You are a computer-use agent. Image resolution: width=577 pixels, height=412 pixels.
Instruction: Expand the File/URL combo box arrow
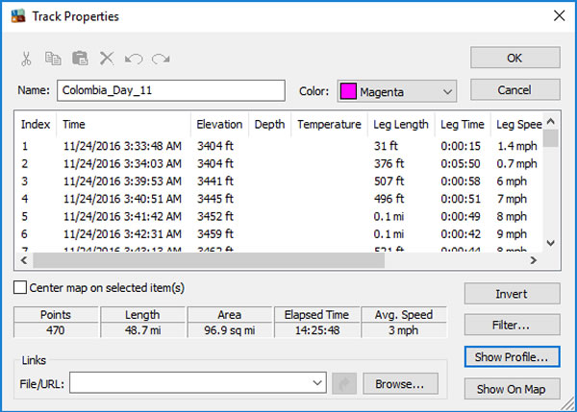[x=317, y=383]
